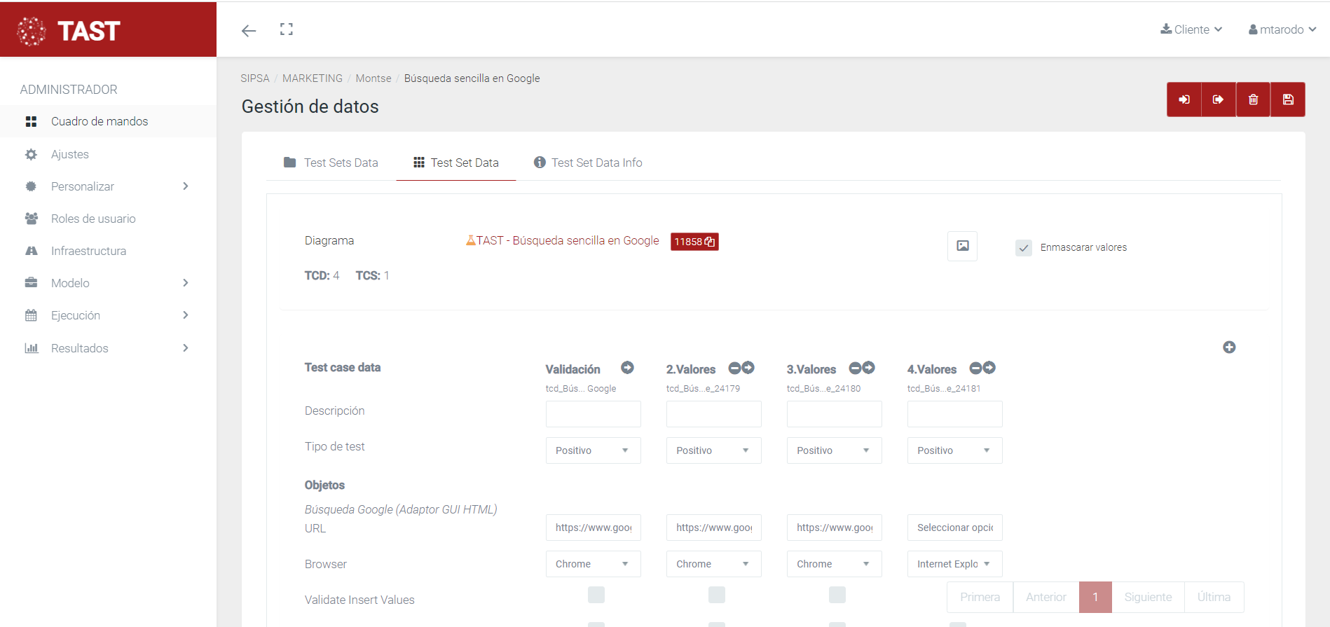This screenshot has height=627, width=1330.
Task: Click the minus icon next to 2.Valores
Action: 734,368
